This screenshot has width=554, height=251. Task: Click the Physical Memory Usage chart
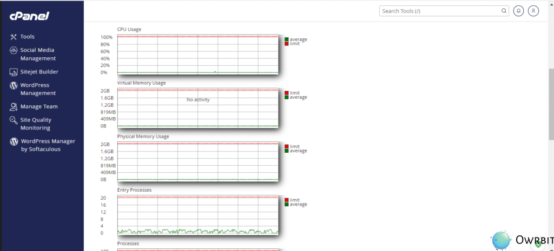coord(198,161)
